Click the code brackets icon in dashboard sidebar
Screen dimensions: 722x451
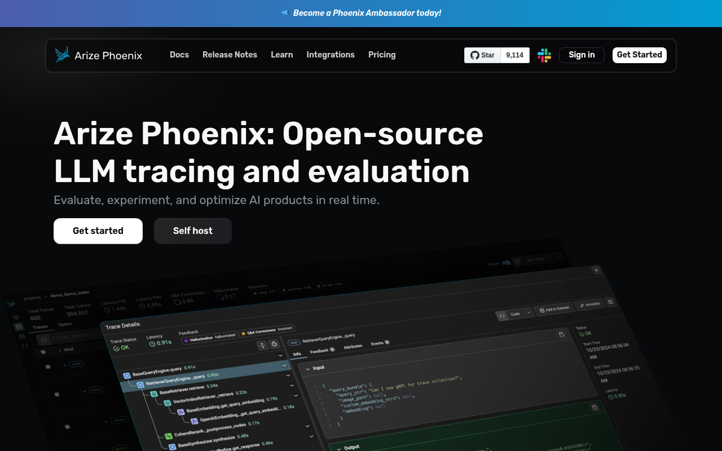tap(25, 346)
